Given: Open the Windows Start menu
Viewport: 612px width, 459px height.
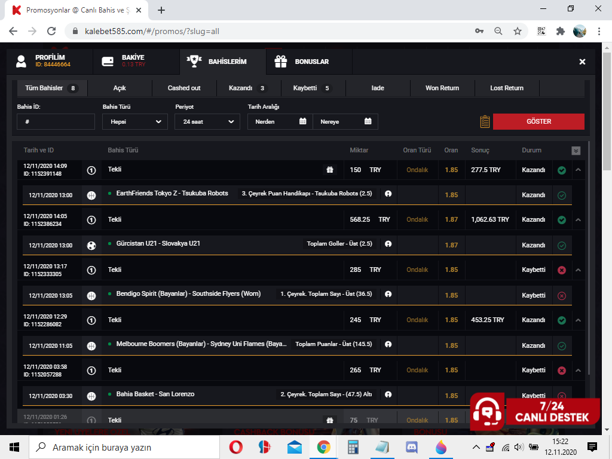Looking at the screenshot, I should [x=14, y=447].
